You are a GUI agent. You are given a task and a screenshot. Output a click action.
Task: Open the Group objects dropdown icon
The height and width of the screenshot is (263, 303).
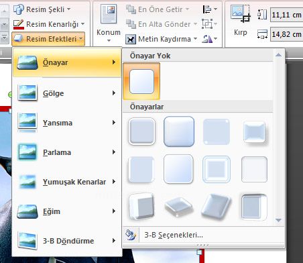click(210, 24)
